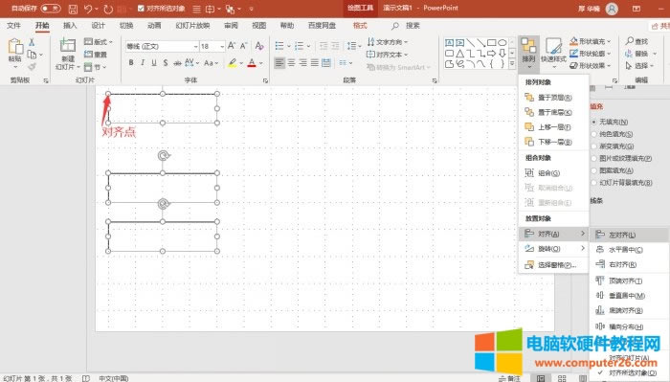The height and width of the screenshot is (382, 670).
Task: Click the font color red swatch button
Action: (252, 63)
